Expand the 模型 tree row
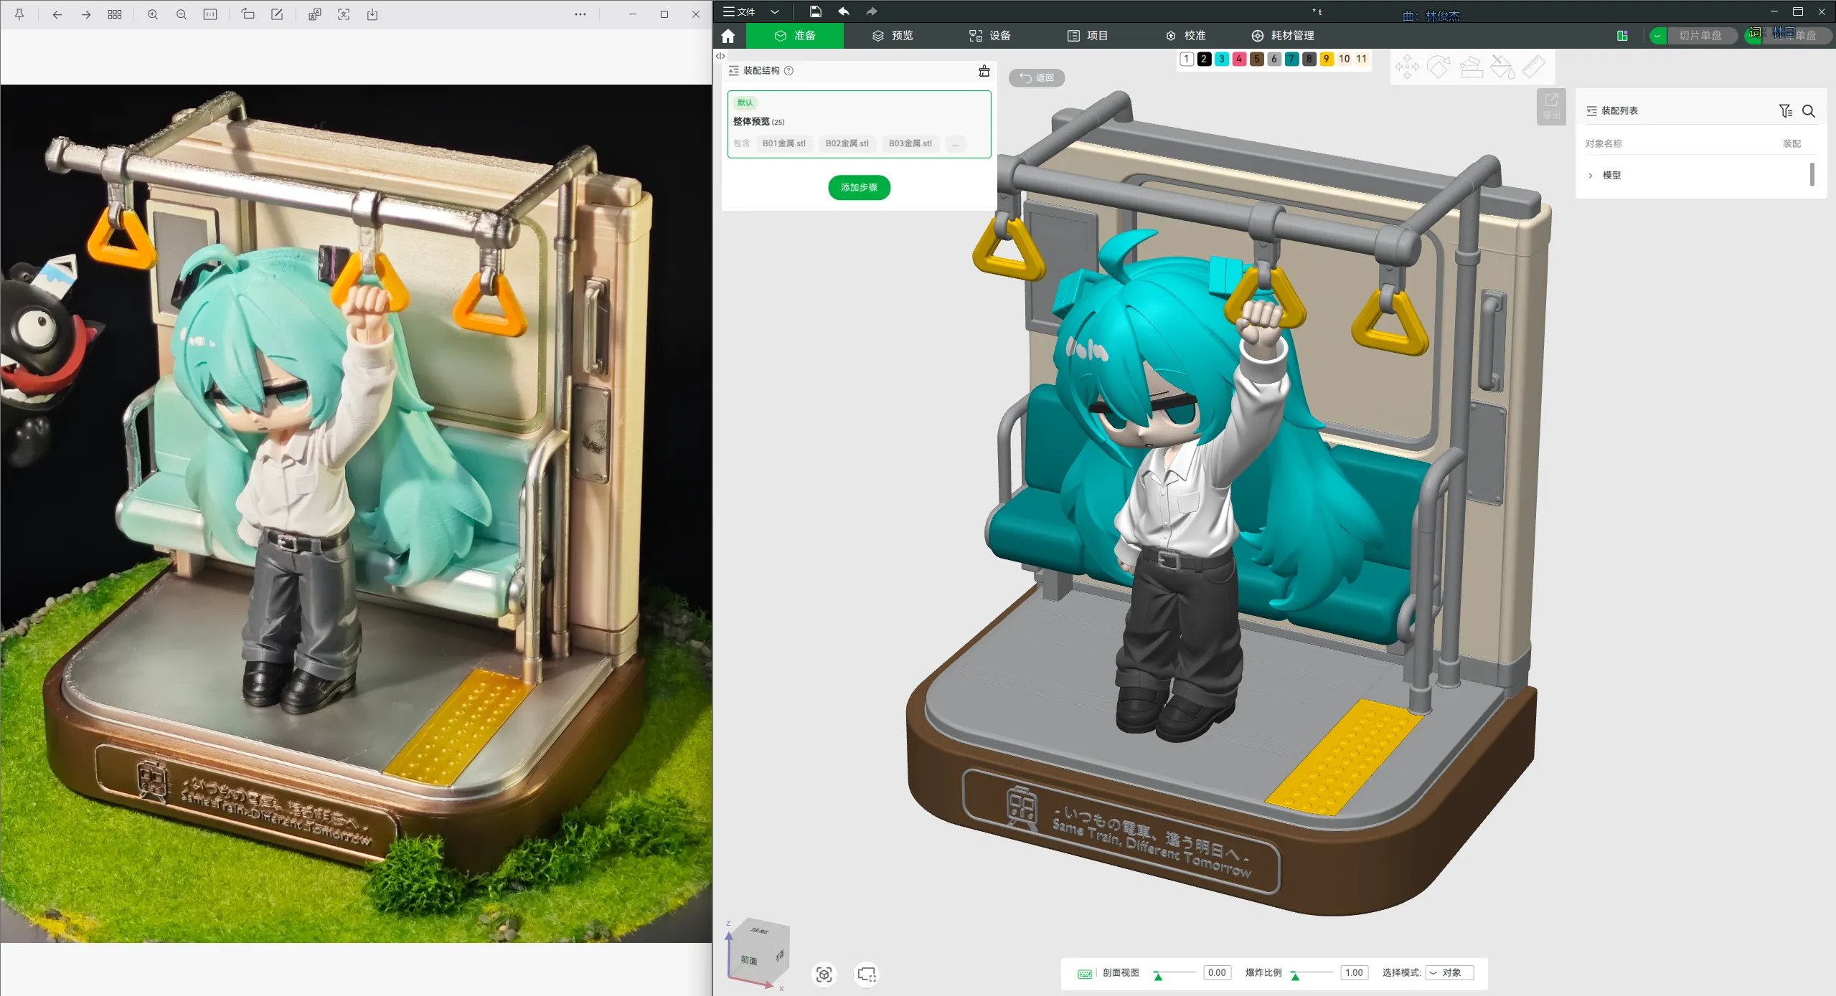Image resolution: width=1836 pixels, height=996 pixels. point(1591,176)
